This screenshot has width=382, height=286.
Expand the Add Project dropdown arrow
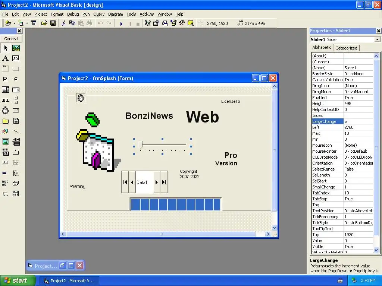15,23
